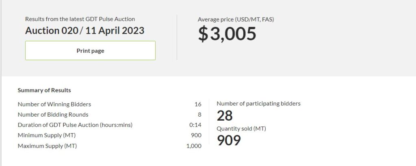The image size is (416, 166).
Task: Click the auction duration value 0:14
Action: (195, 125)
